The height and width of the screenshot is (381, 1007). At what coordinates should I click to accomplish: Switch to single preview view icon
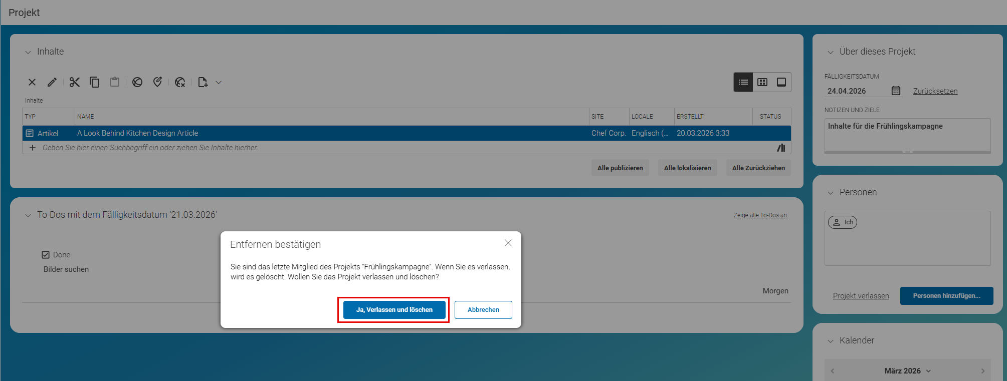pos(781,82)
